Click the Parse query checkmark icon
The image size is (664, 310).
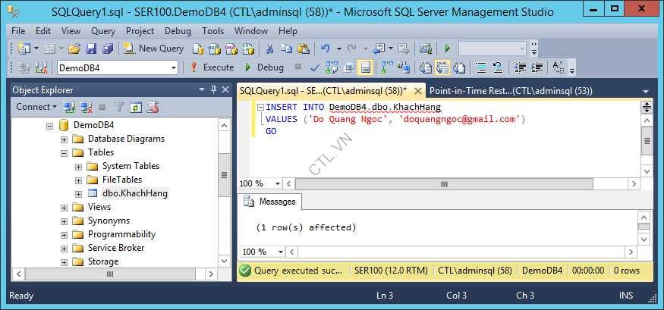[315, 67]
